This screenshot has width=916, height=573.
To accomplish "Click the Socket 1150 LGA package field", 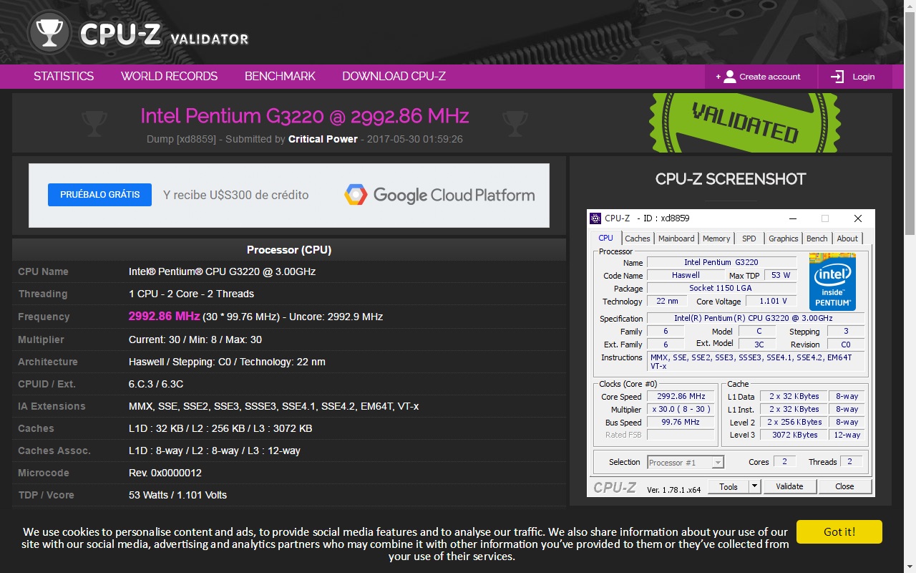I will 721,288.
